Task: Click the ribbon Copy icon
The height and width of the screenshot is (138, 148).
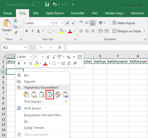Action: (x=15, y=27)
